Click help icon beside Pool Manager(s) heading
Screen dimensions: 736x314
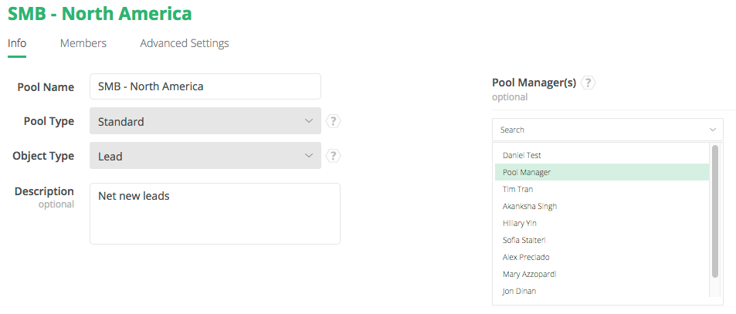tap(588, 83)
